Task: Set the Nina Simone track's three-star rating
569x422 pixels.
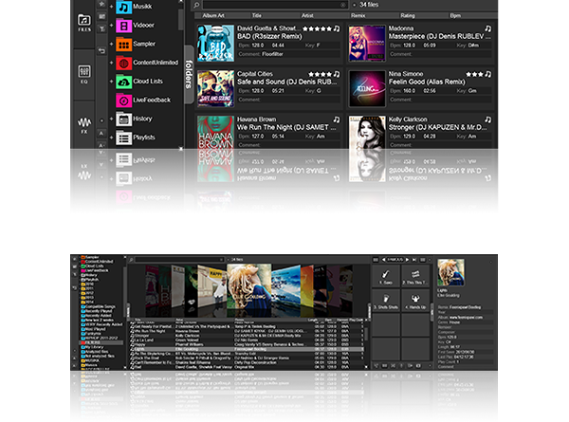Action: 475,74
